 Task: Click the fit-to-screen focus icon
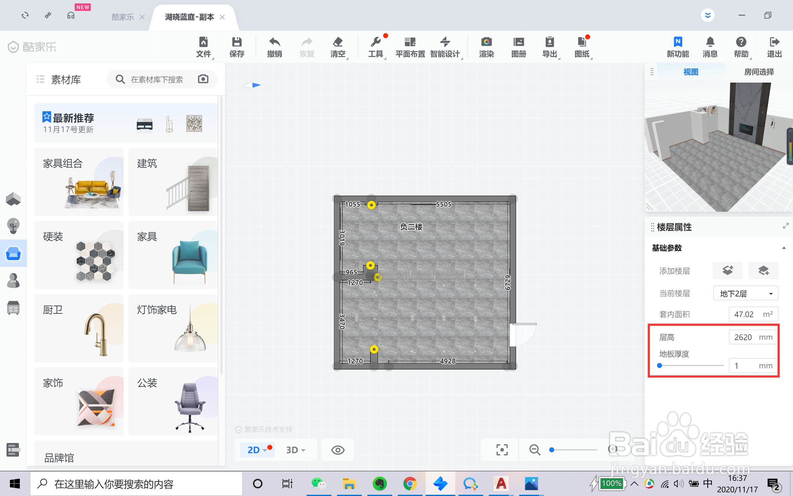coord(502,450)
